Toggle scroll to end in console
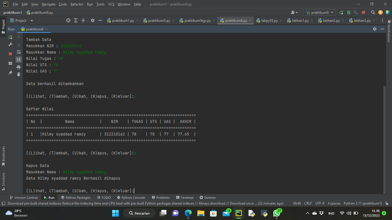This screenshot has width=392, height=220. tap(19, 59)
